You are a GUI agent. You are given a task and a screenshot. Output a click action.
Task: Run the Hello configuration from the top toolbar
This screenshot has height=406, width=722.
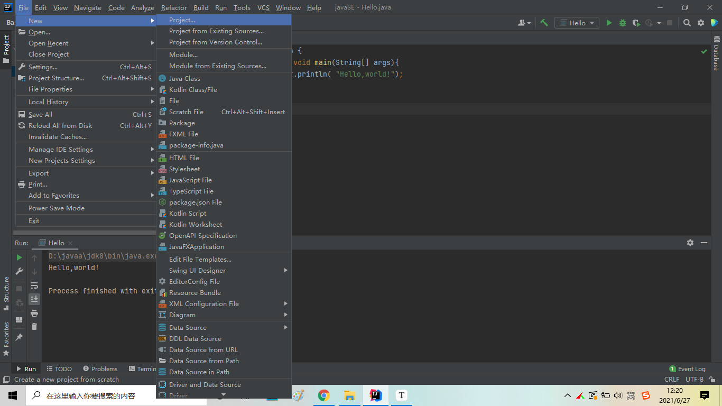pos(609,23)
